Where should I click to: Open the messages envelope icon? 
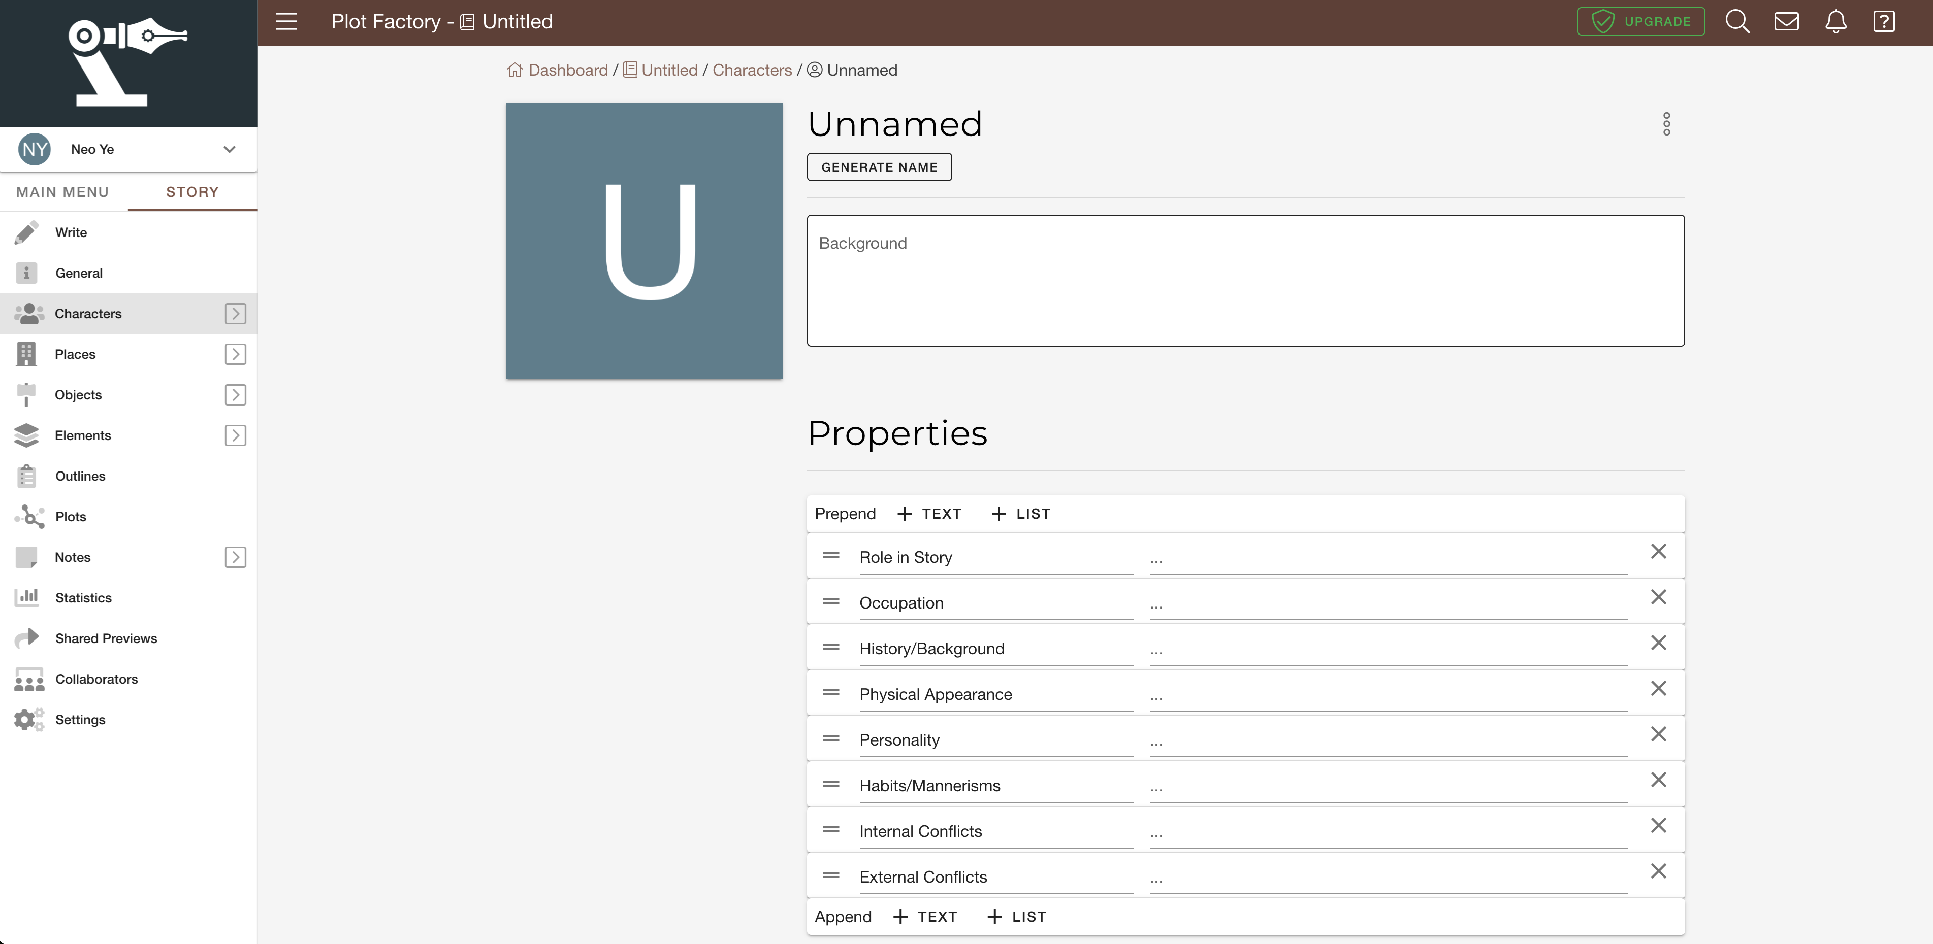click(1786, 22)
